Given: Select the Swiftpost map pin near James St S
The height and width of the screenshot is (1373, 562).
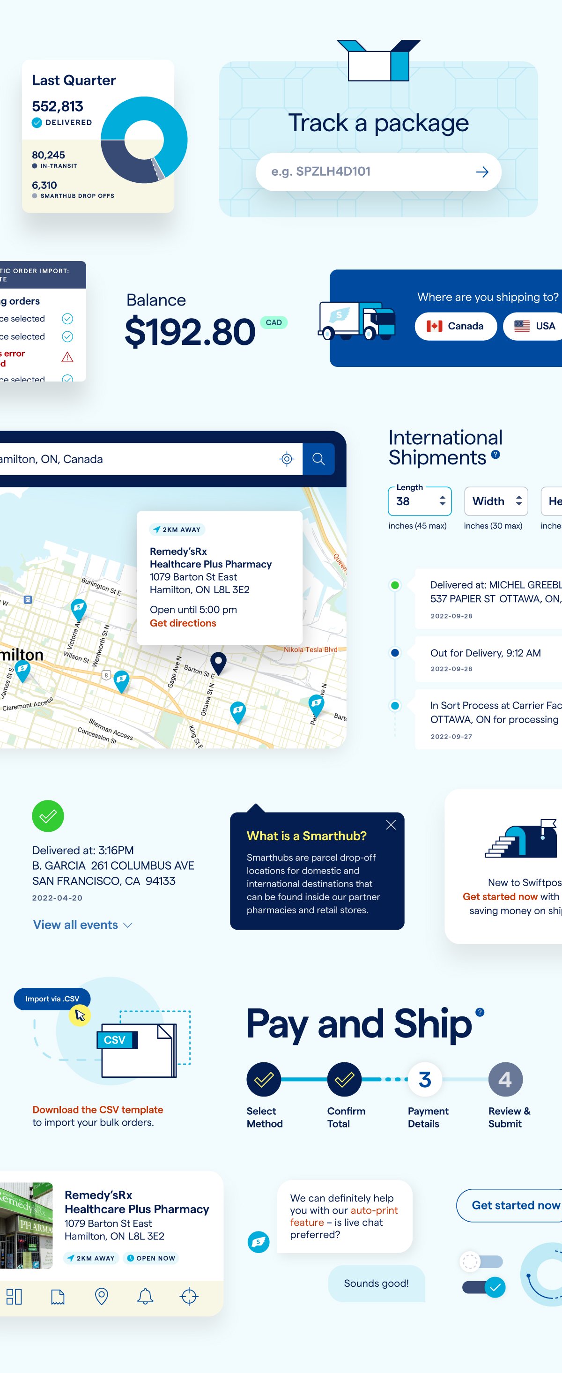Looking at the screenshot, I should coord(22,671).
